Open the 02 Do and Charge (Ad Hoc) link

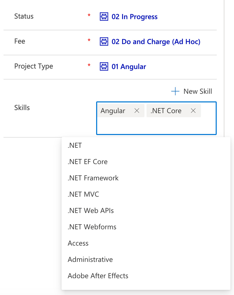pos(156,42)
